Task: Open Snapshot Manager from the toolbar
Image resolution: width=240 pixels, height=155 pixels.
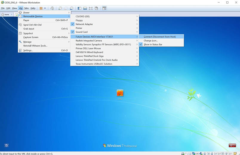Action: pos(72,8)
